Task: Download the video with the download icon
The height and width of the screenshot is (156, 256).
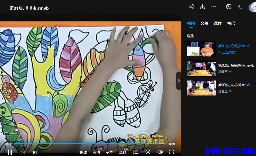Action: [202, 7]
